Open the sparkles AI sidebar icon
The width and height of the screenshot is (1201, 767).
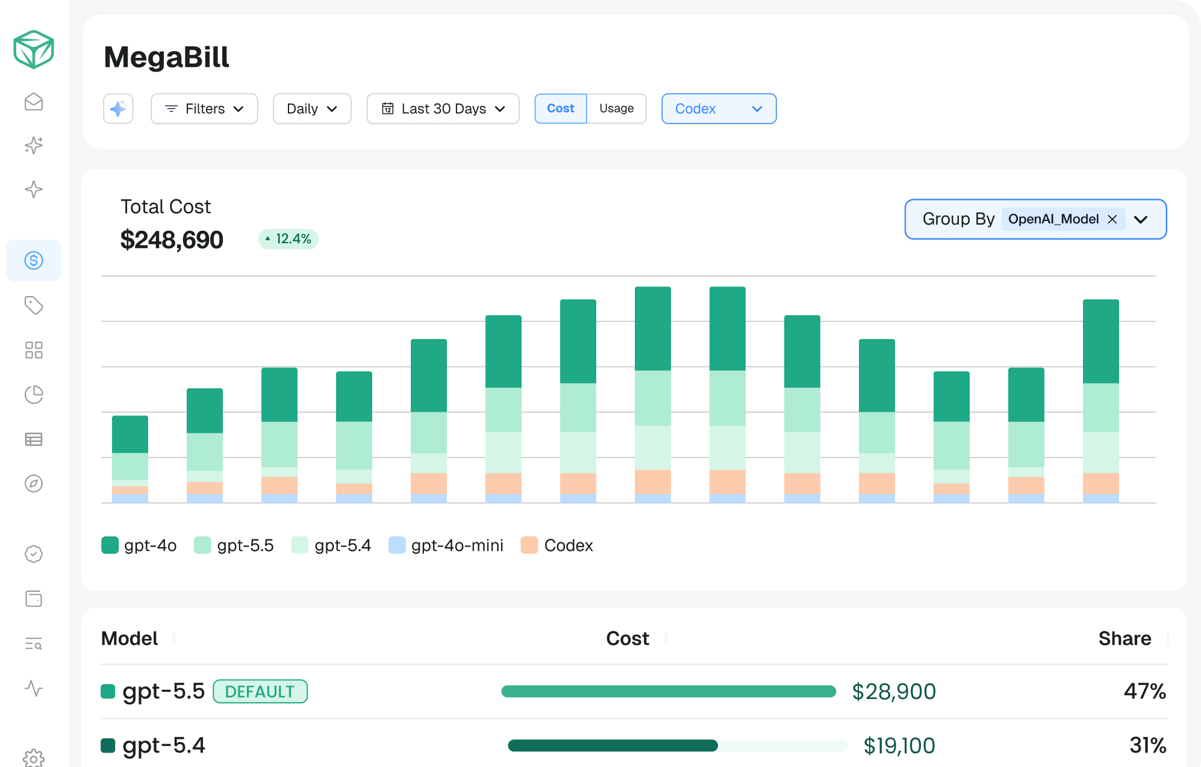pyautogui.click(x=34, y=145)
